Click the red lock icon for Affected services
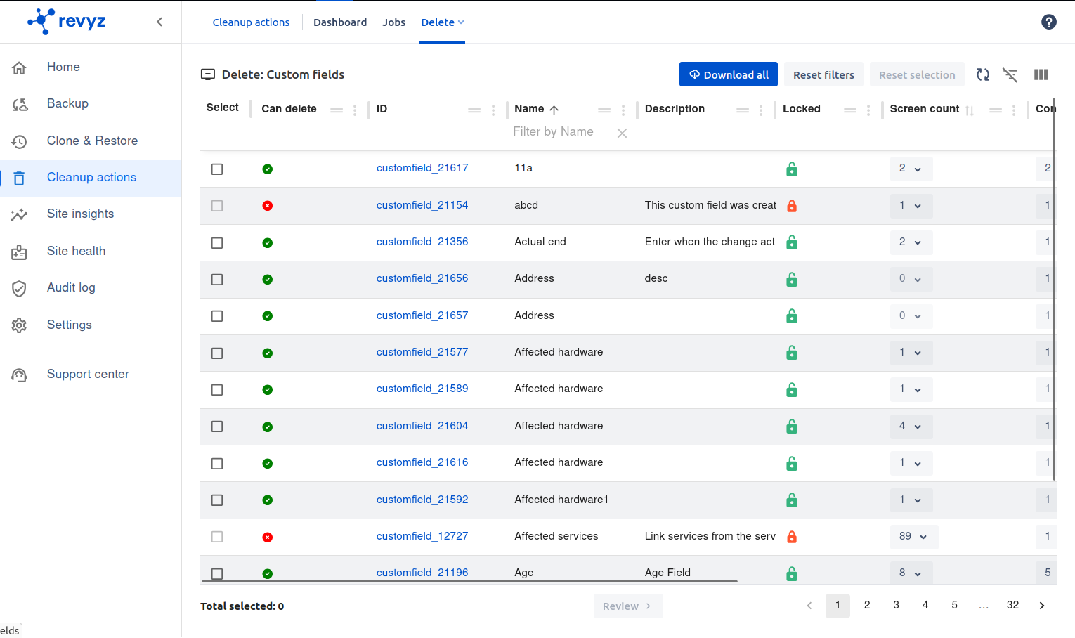Viewport: 1075px width, 638px height. pos(792,537)
